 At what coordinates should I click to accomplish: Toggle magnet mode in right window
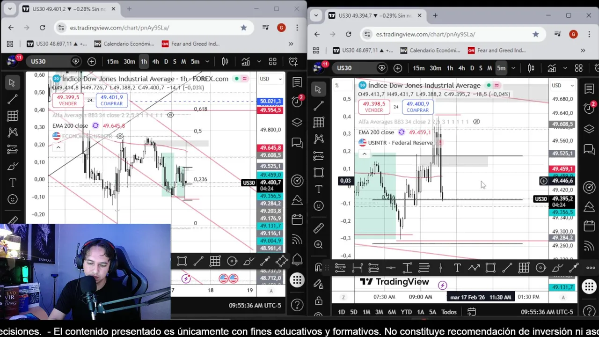[x=319, y=268]
